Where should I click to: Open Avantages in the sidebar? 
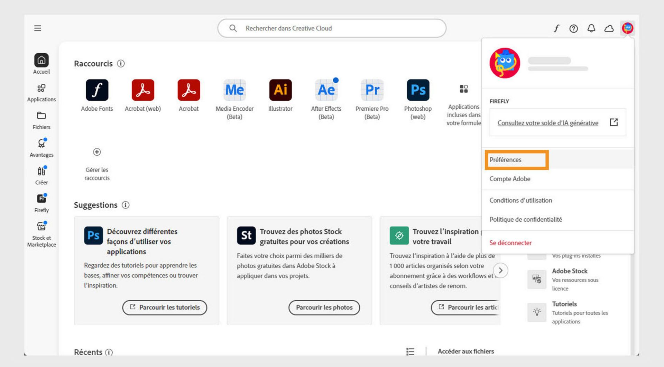pyautogui.click(x=41, y=148)
